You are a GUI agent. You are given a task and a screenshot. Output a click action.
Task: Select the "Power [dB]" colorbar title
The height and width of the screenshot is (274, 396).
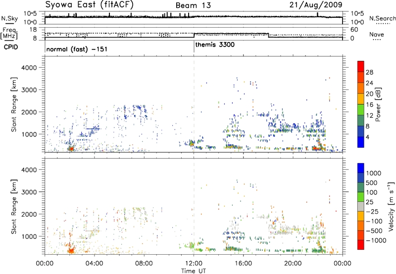(378, 104)
